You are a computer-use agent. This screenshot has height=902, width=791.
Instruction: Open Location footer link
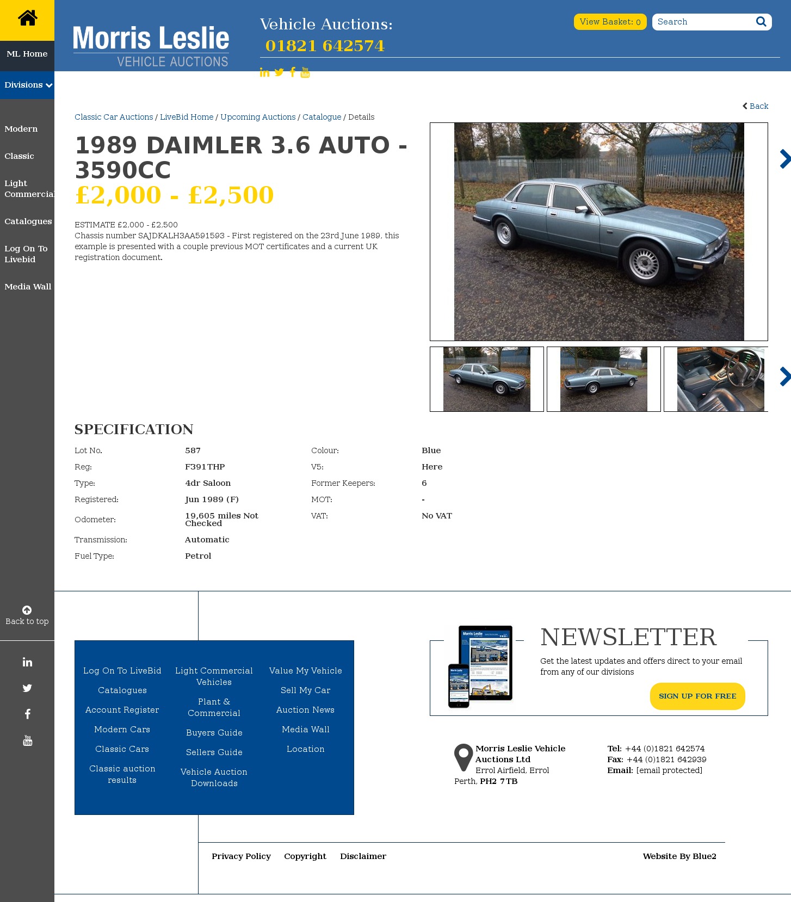pyautogui.click(x=306, y=749)
